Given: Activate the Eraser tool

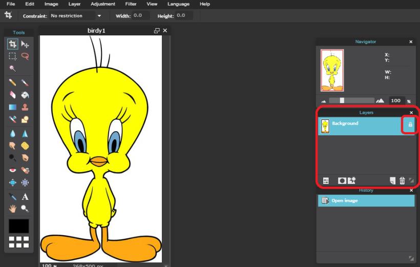Looking at the screenshot, I should pyautogui.click(x=13, y=95).
